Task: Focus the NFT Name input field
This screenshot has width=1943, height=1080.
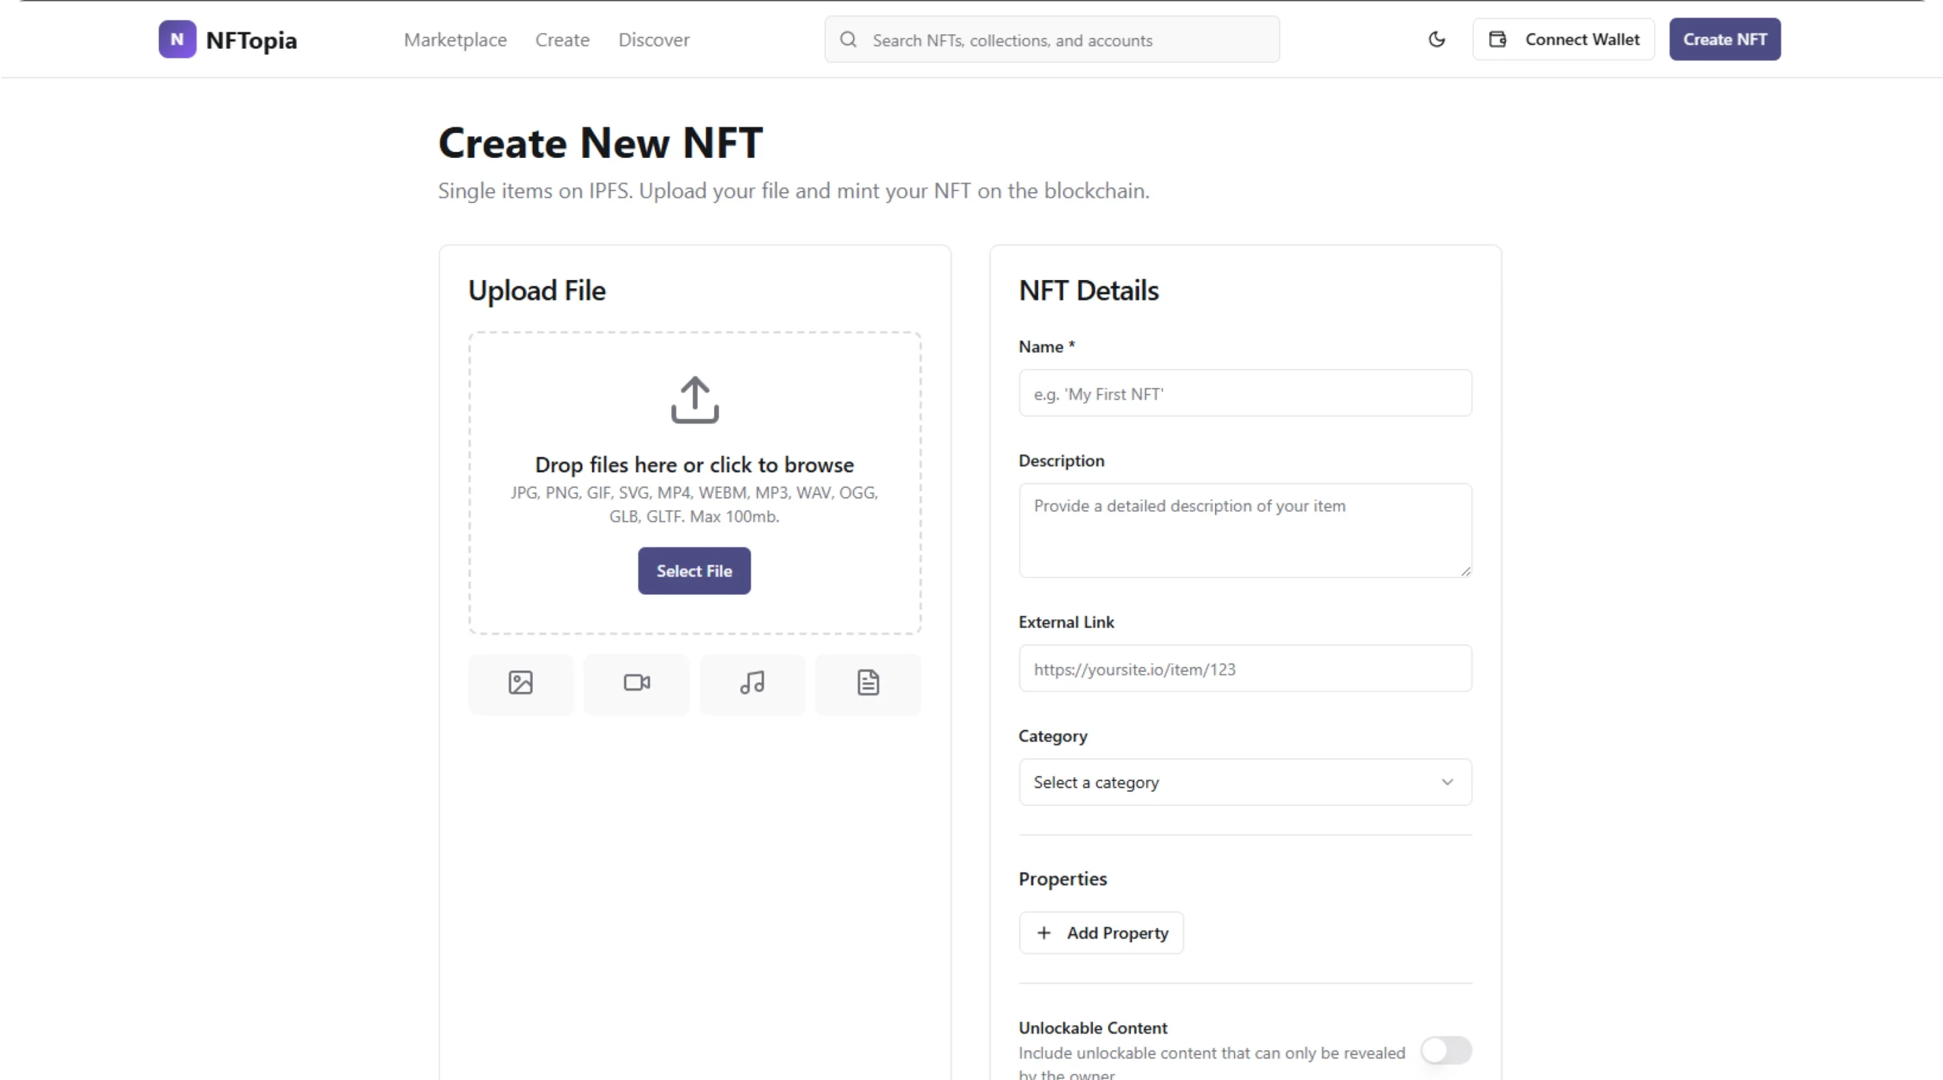Action: pyautogui.click(x=1245, y=393)
